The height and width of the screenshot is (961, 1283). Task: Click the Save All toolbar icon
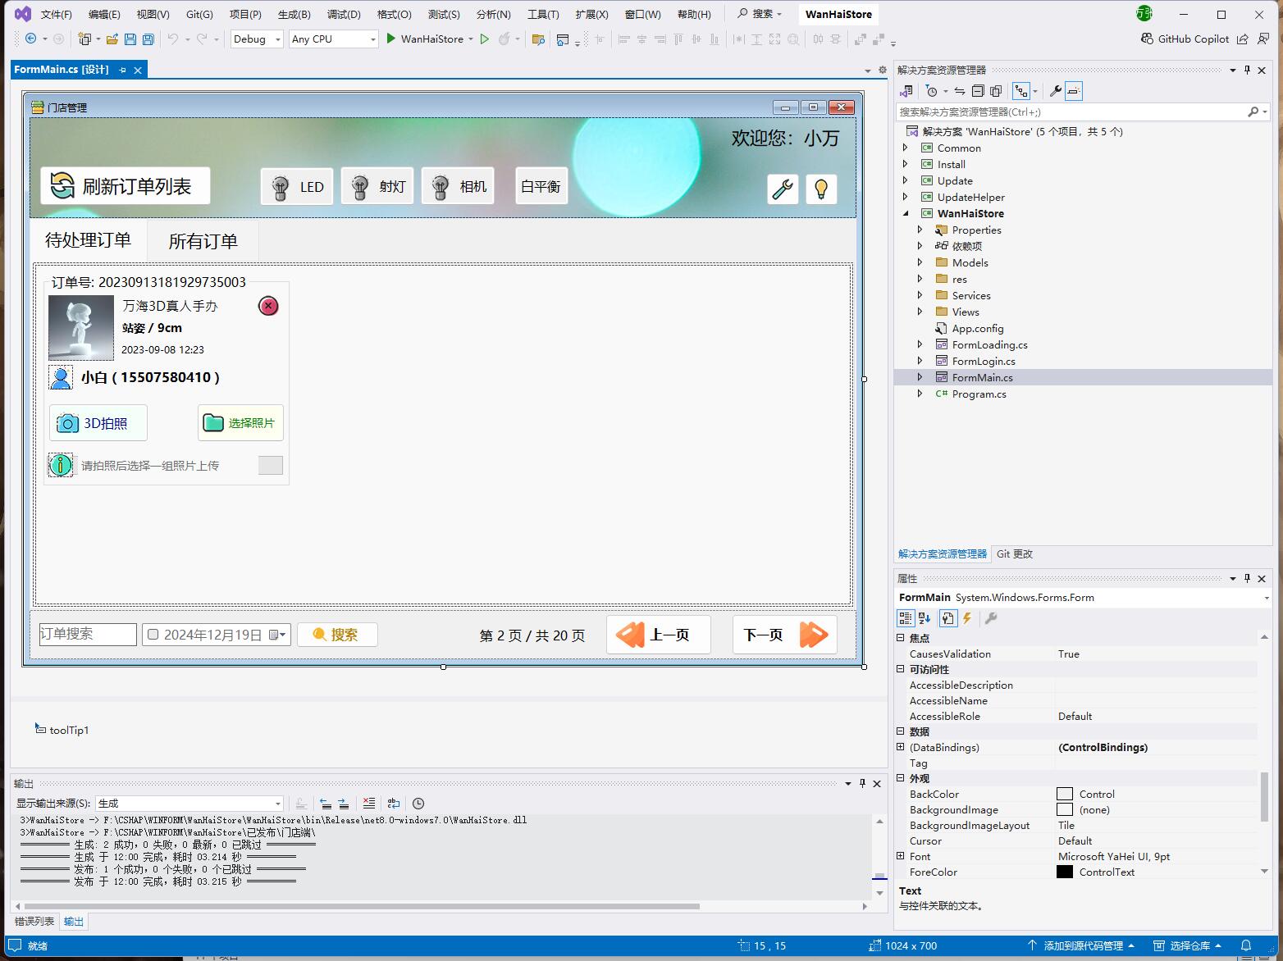(148, 39)
